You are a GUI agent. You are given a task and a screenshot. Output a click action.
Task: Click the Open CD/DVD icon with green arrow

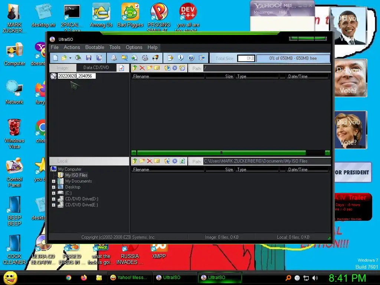point(78,58)
